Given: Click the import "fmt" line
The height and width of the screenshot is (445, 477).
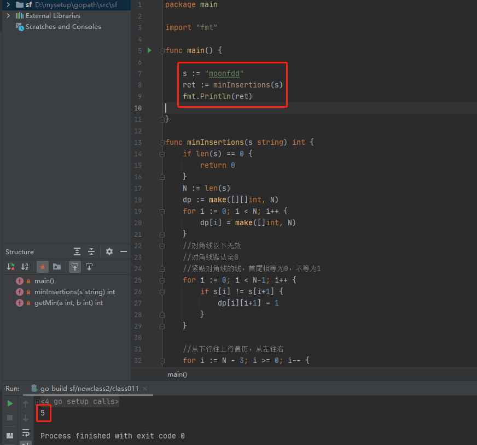Looking at the screenshot, I should 191,27.
